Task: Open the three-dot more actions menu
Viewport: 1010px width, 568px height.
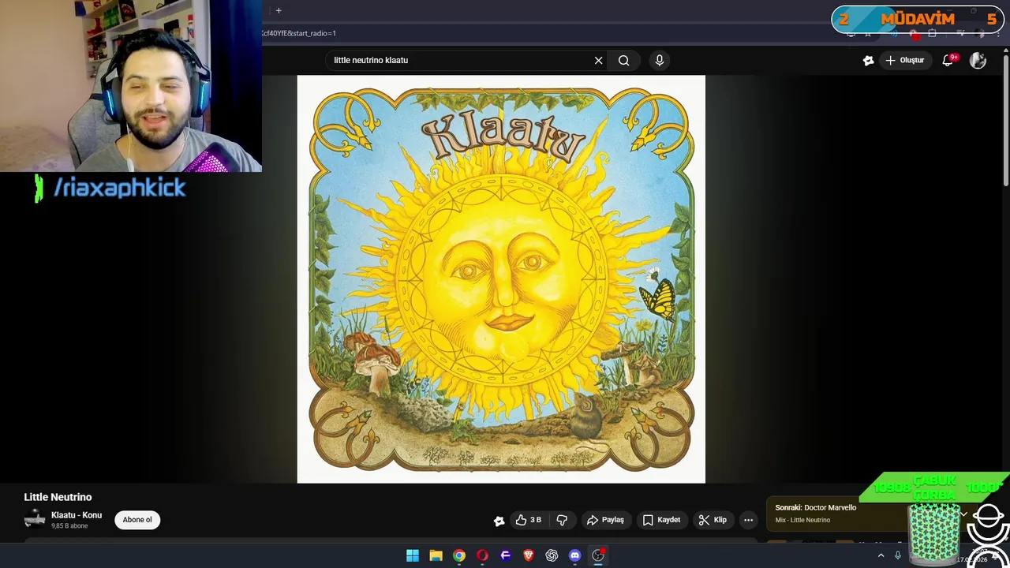Action: [748, 520]
